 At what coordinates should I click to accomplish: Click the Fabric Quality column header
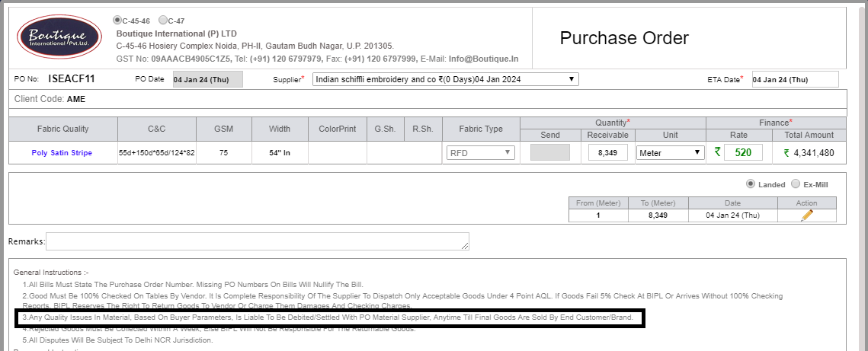tap(63, 129)
